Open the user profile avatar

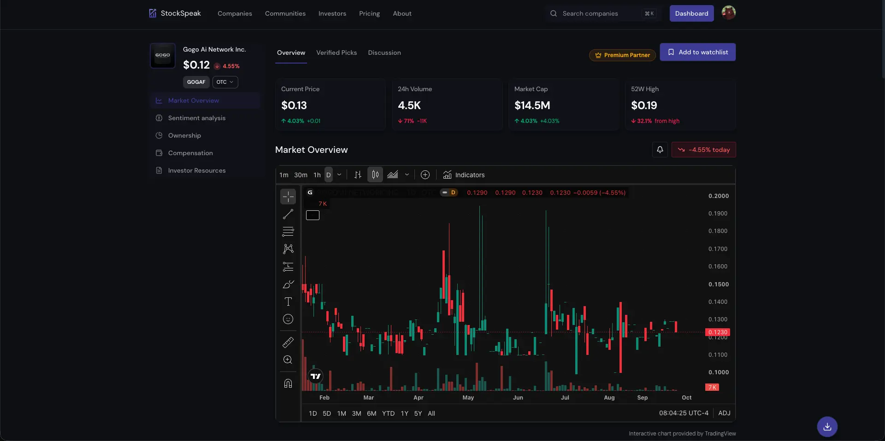click(728, 13)
